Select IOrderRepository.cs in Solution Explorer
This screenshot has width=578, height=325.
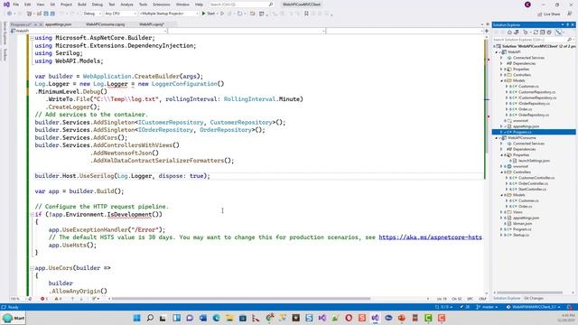click(534, 104)
